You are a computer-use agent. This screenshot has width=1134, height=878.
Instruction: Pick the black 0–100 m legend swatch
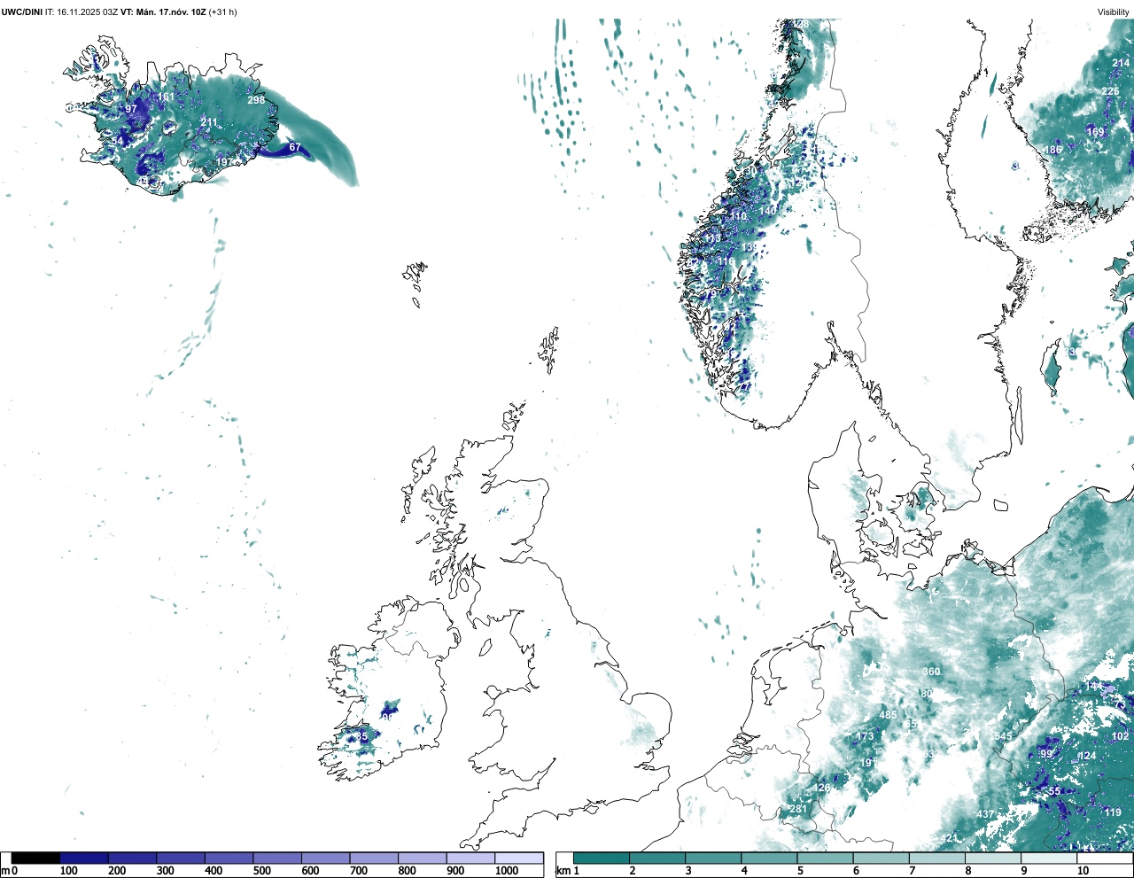[35, 859]
